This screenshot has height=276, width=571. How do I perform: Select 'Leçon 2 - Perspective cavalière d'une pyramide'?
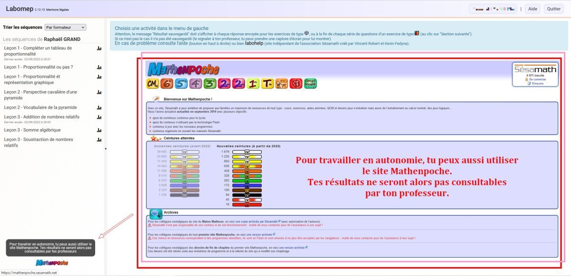tap(40, 95)
